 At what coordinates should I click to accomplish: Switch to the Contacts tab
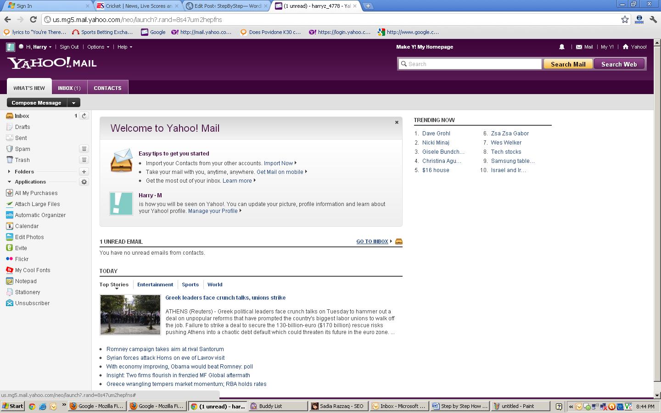point(107,88)
